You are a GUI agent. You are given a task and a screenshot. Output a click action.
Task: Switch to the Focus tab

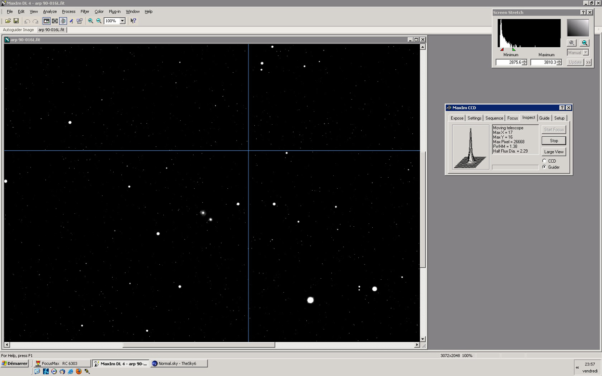click(512, 118)
